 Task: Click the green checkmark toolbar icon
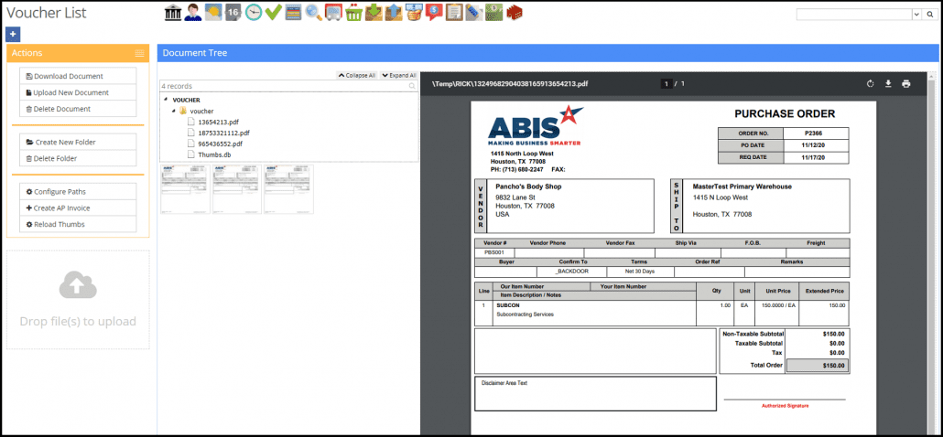(x=273, y=12)
